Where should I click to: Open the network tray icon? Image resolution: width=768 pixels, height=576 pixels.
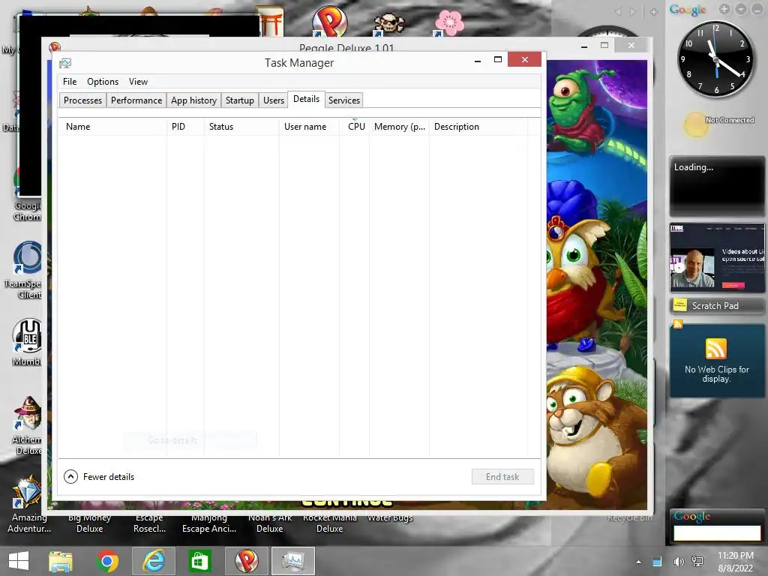(x=697, y=561)
